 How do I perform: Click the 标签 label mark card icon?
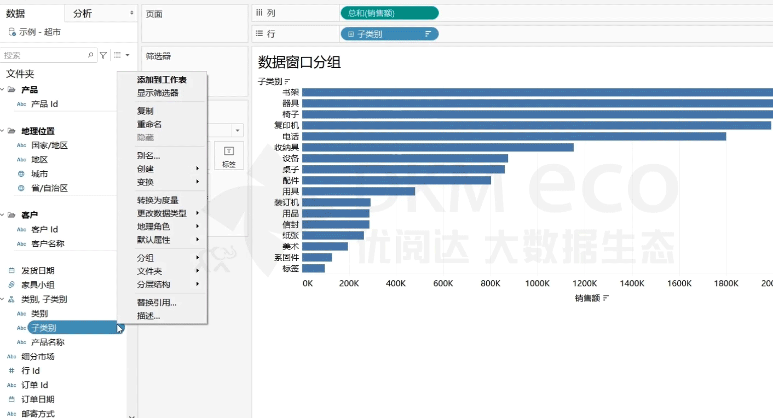pyautogui.click(x=229, y=155)
